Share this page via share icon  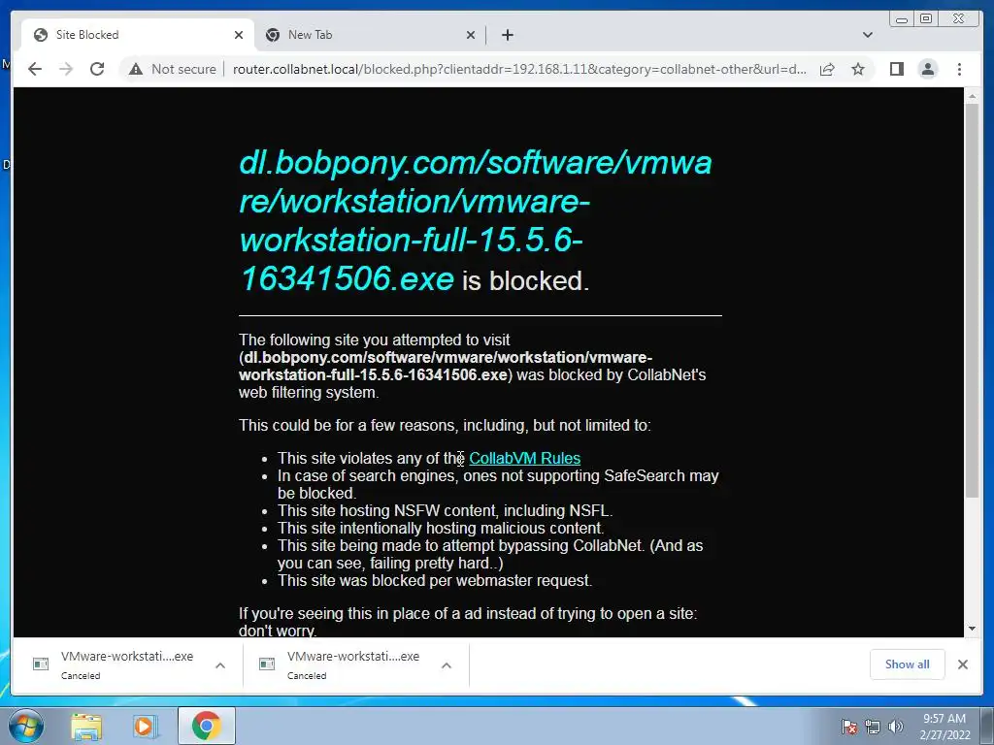coord(827,69)
